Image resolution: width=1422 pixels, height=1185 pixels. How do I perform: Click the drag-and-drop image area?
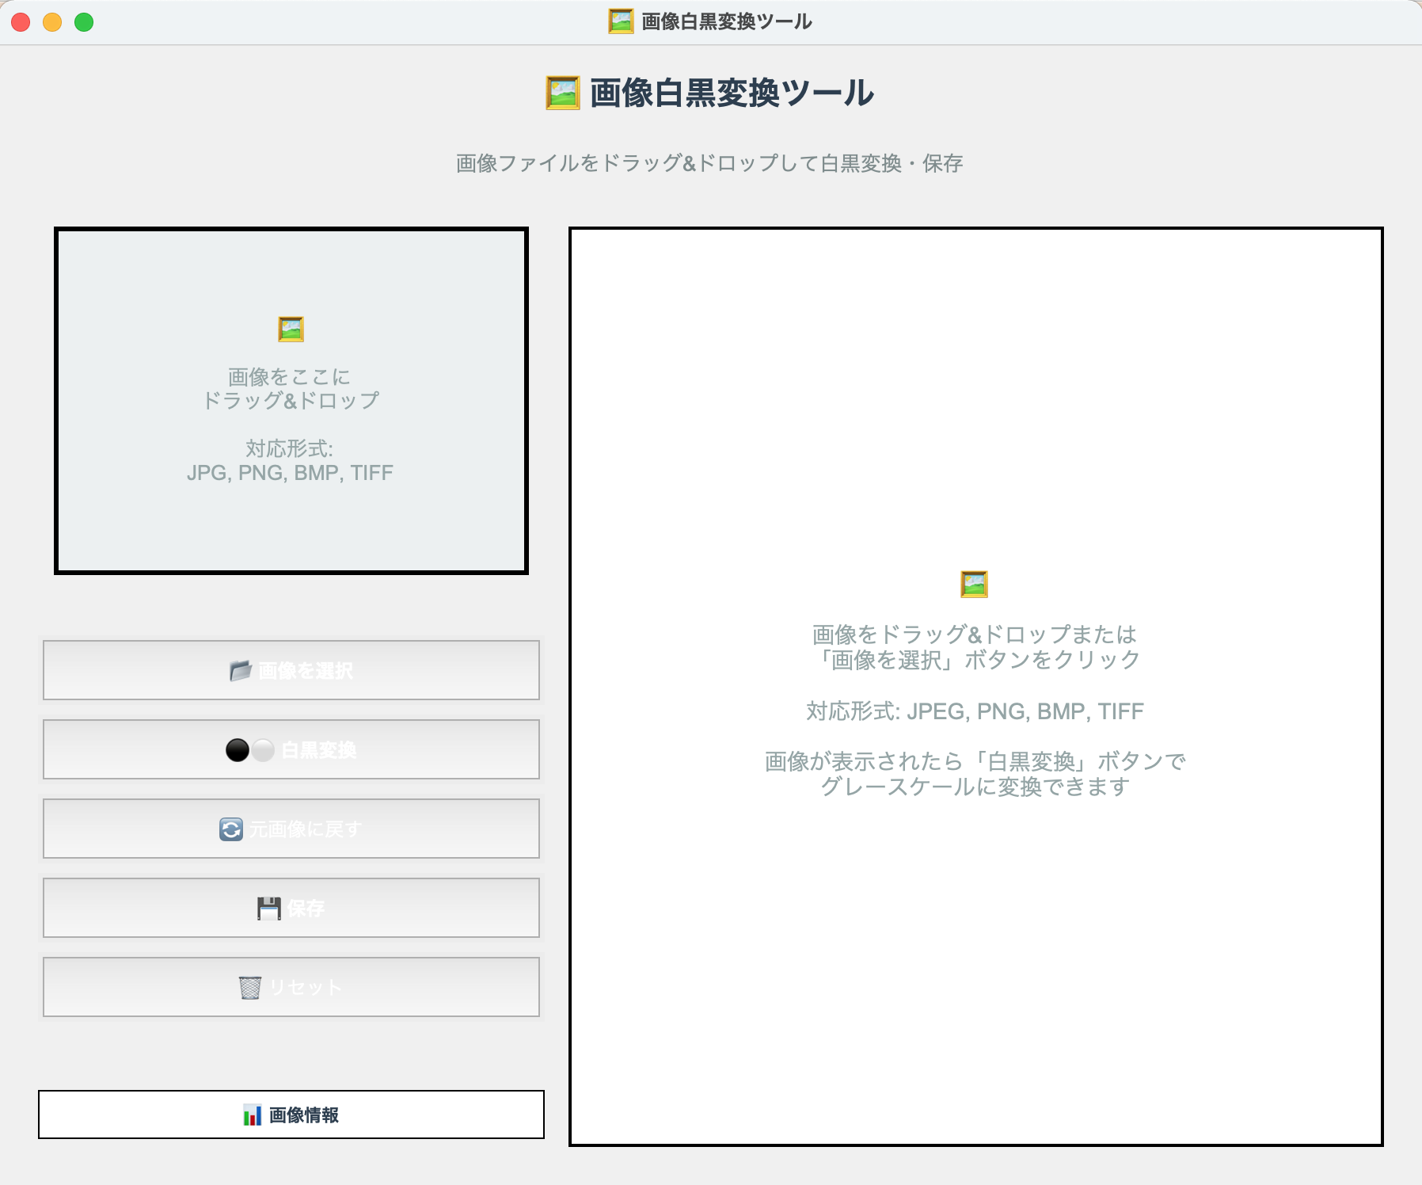tap(291, 402)
